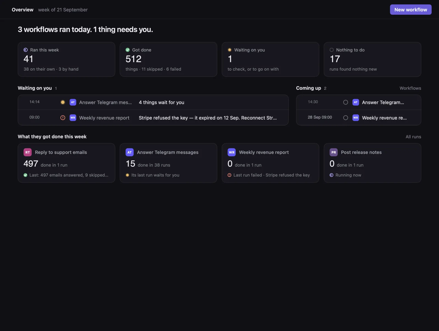Click 'things · 11 skipped · 6 failed'
439x331 pixels.
153,69
